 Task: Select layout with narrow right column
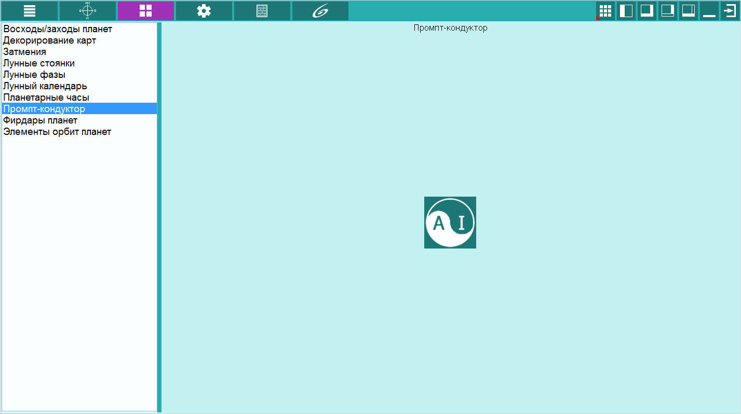(689, 11)
